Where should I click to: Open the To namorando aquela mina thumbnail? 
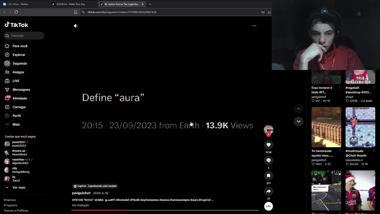click(x=326, y=127)
